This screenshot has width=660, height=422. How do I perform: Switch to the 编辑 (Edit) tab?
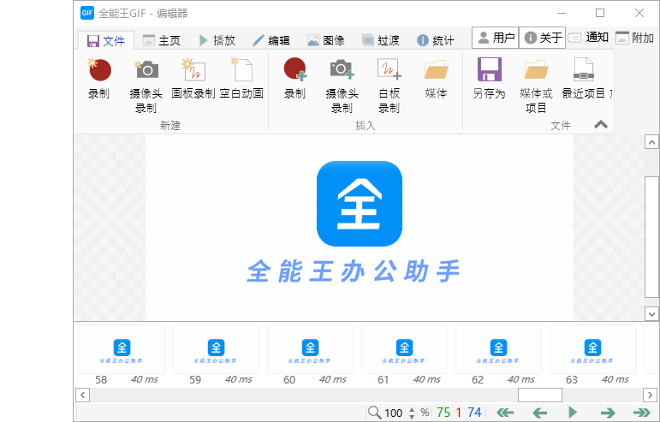coord(271,40)
